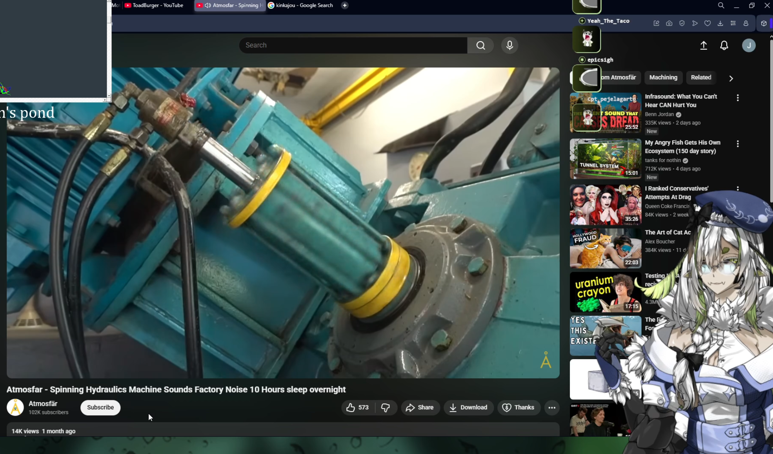
Task: Dislike the video with thumbs down
Action: (x=386, y=407)
